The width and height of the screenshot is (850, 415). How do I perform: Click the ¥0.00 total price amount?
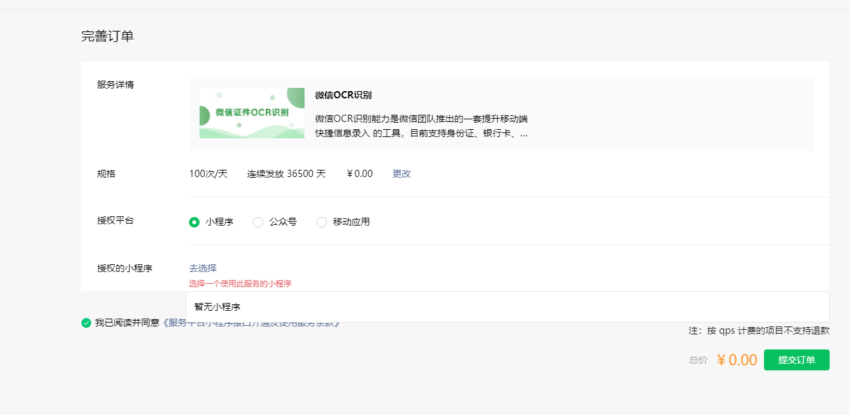[737, 360]
